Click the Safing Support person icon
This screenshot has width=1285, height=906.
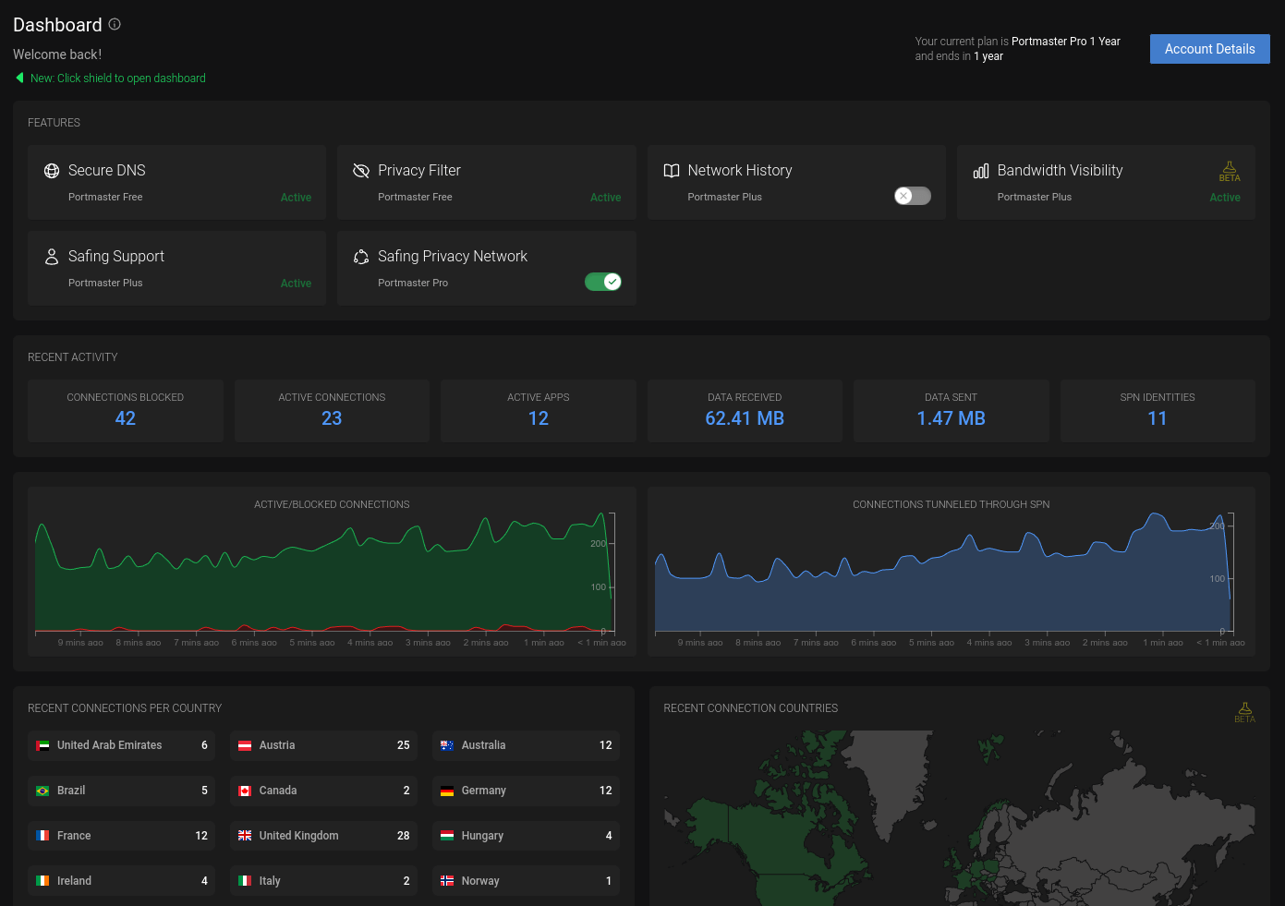[52, 257]
